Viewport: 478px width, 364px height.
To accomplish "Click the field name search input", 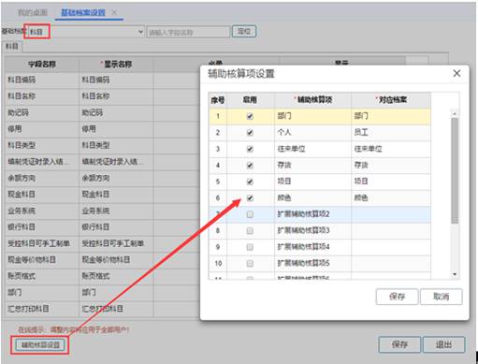I will [188, 32].
